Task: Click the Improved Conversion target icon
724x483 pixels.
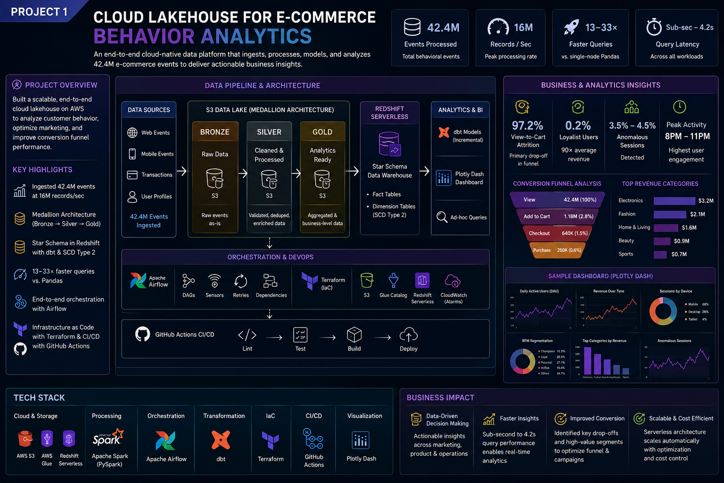Action: pyautogui.click(x=560, y=418)
